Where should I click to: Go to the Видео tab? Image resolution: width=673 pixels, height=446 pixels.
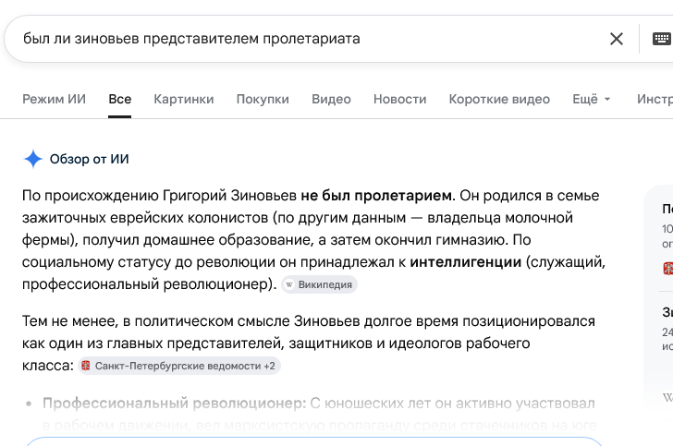[331, 99]
